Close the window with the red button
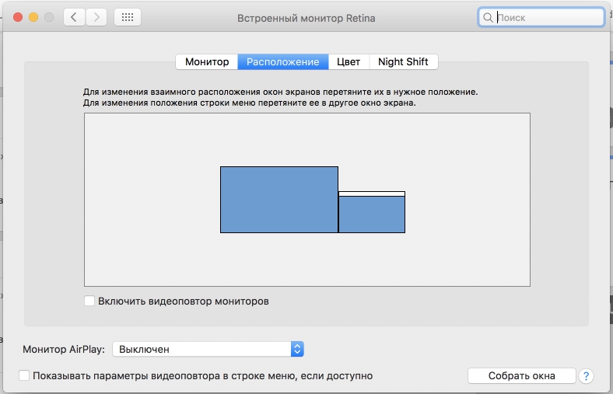Viewport: 613px width, 394px height. (17, 17)
